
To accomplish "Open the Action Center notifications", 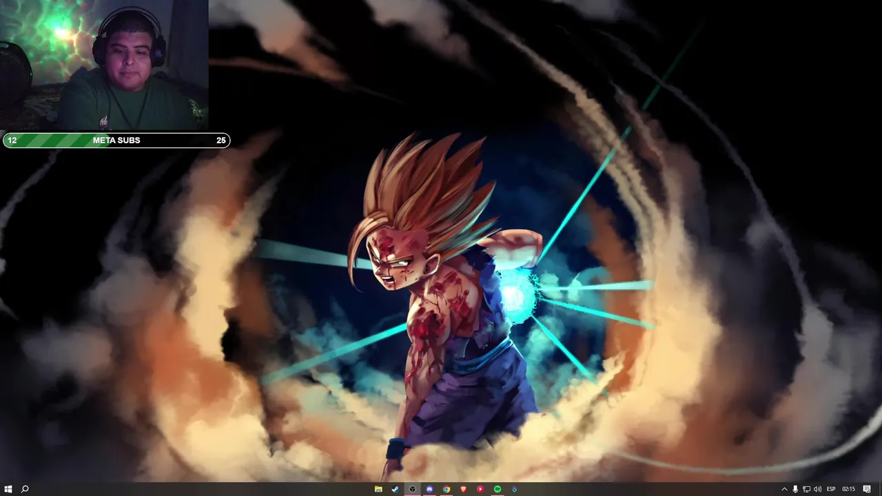I will tap(867, 489).
